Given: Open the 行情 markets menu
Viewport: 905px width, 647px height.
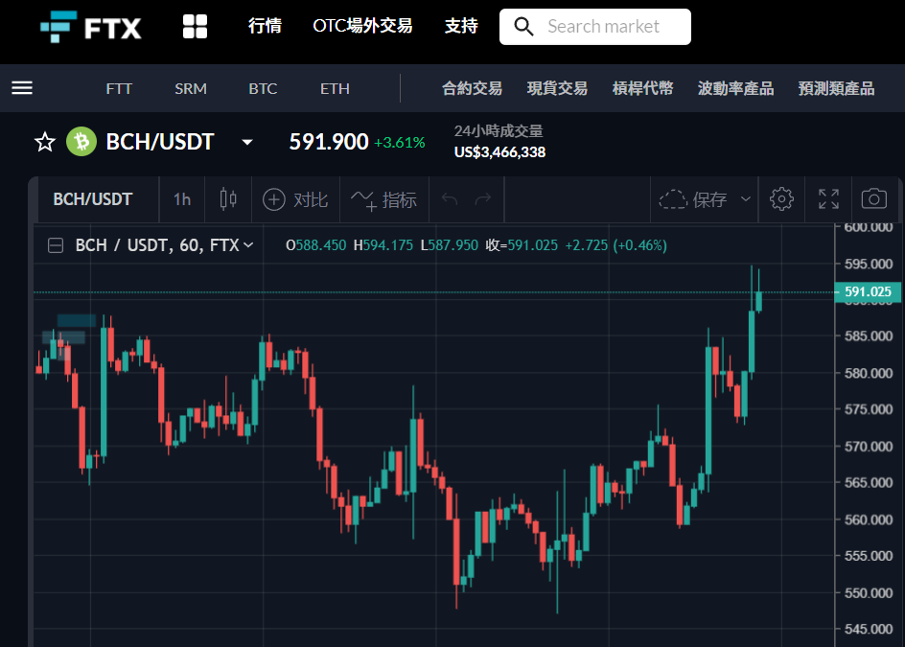Looking at the screenshot, I should click(265, 26).
